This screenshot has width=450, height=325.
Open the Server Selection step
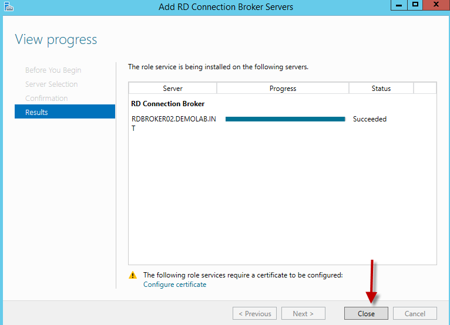(x=52, y=84)
